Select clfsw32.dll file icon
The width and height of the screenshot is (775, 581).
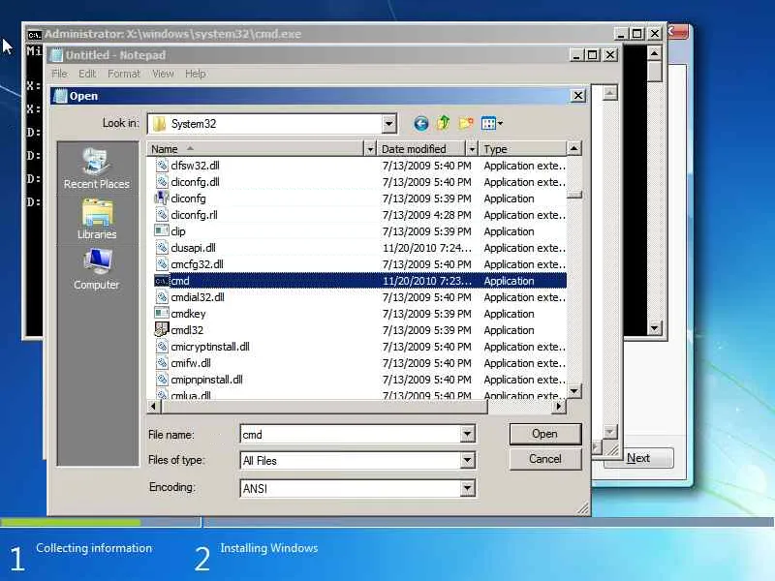162,165
